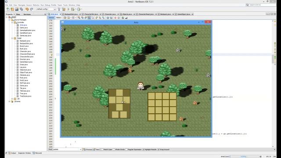281x158 pixels.
Task: Collapse the Ants3 project node
Action: [x=7, y=17]
